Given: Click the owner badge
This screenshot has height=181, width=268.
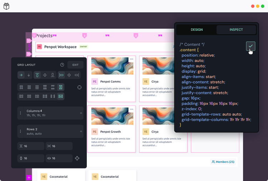Looking at the screenshot, I should (x=83, y=47).
